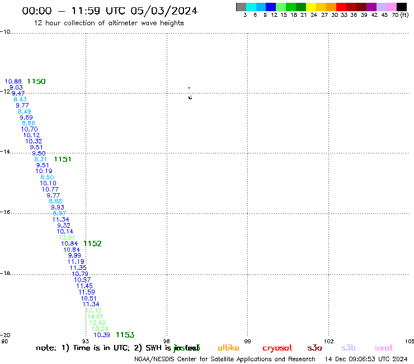Click the wave height value 9.32
The width and height of the screenshot is (414, 364).
tap(64, 226)
